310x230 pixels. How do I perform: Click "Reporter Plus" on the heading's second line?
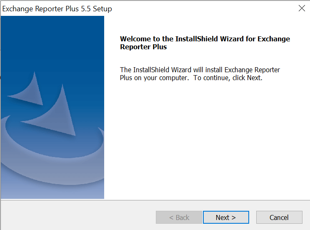(x=143, y=47)
